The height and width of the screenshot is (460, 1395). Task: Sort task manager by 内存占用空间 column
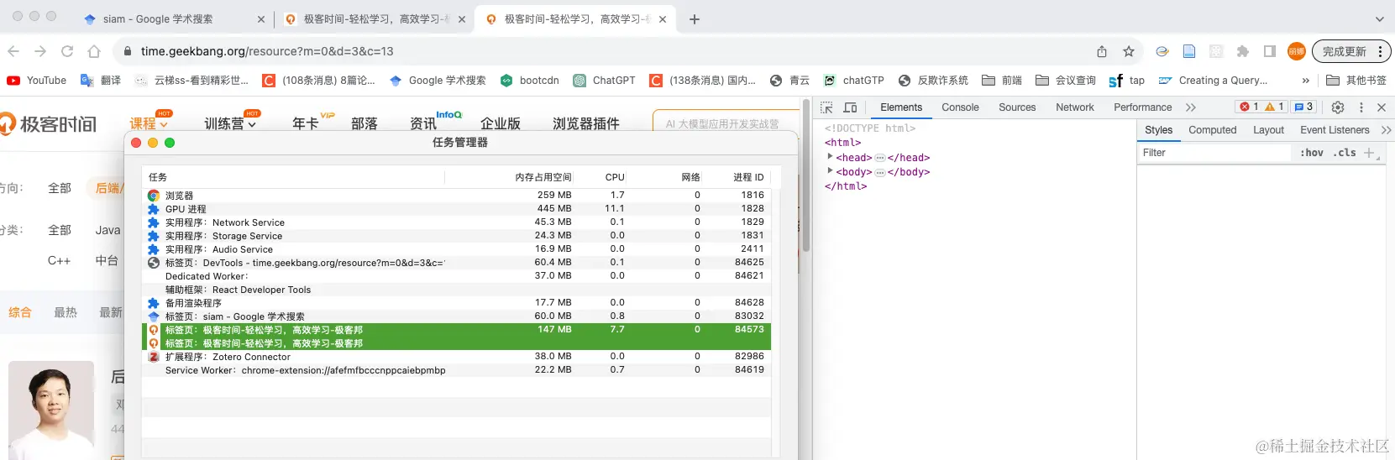(543, 177)
